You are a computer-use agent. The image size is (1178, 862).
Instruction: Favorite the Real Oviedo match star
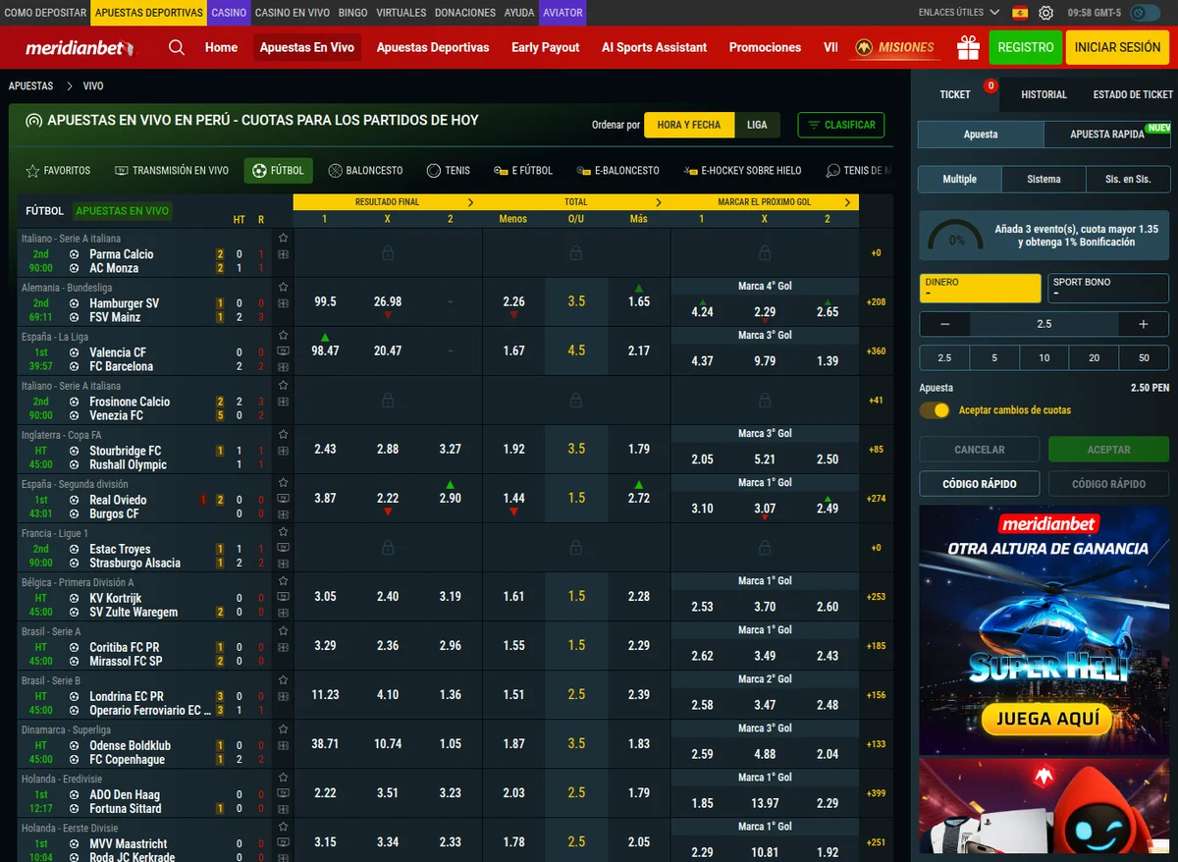tap(284, 483)
